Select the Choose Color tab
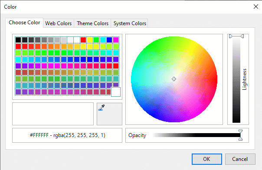The height and width of the screenshot is (170, 262). (24, 23)
